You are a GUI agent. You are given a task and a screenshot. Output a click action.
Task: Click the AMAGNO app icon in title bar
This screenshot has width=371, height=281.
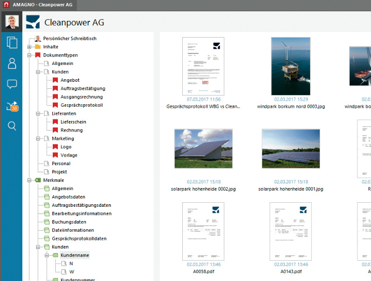(6, 6)
